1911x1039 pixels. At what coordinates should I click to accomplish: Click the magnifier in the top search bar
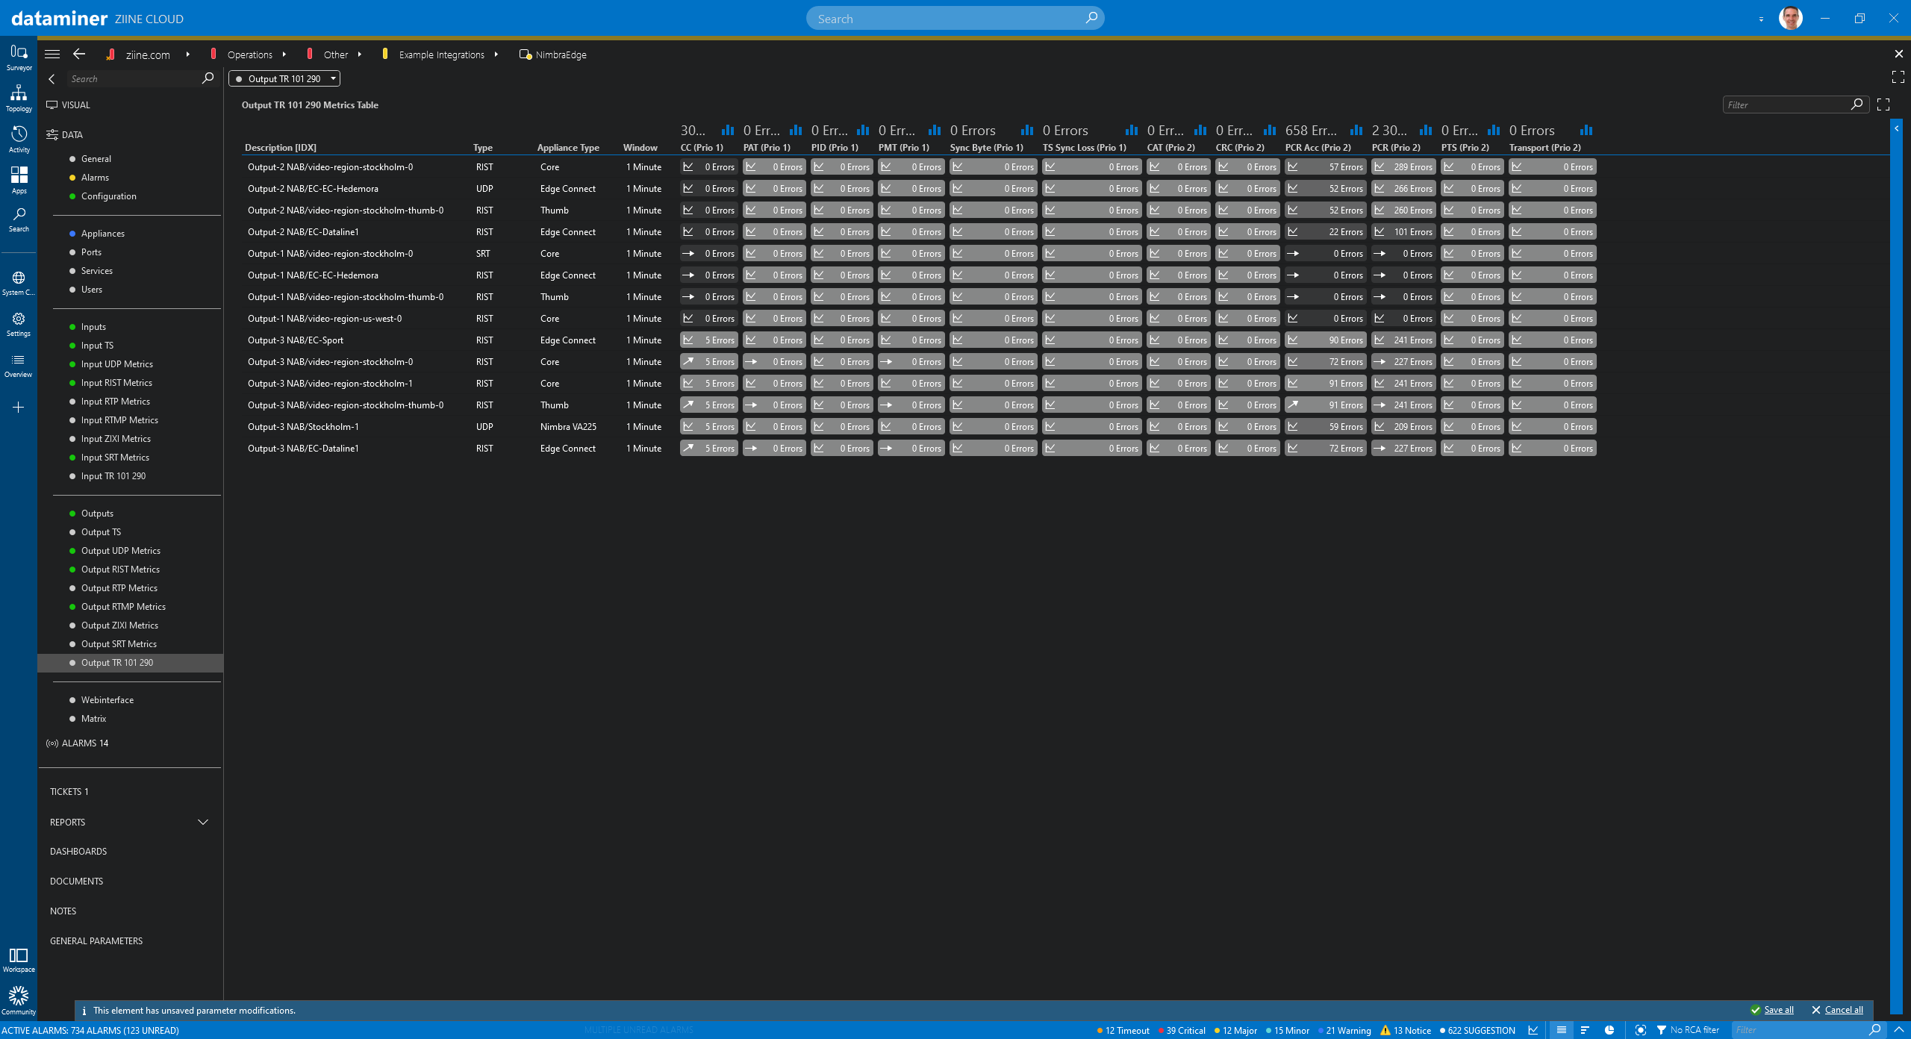1091,18
